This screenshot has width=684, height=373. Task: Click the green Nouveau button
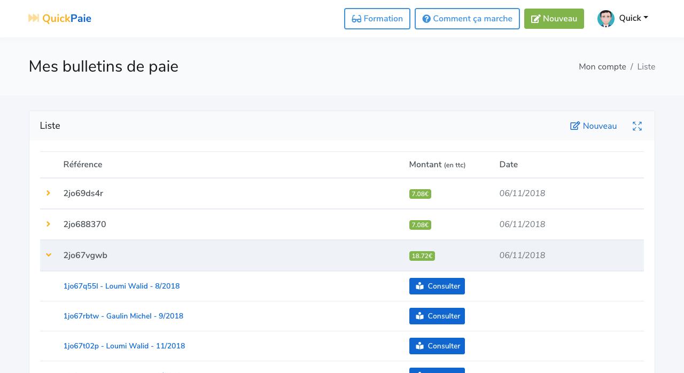(x=554, y=19)
